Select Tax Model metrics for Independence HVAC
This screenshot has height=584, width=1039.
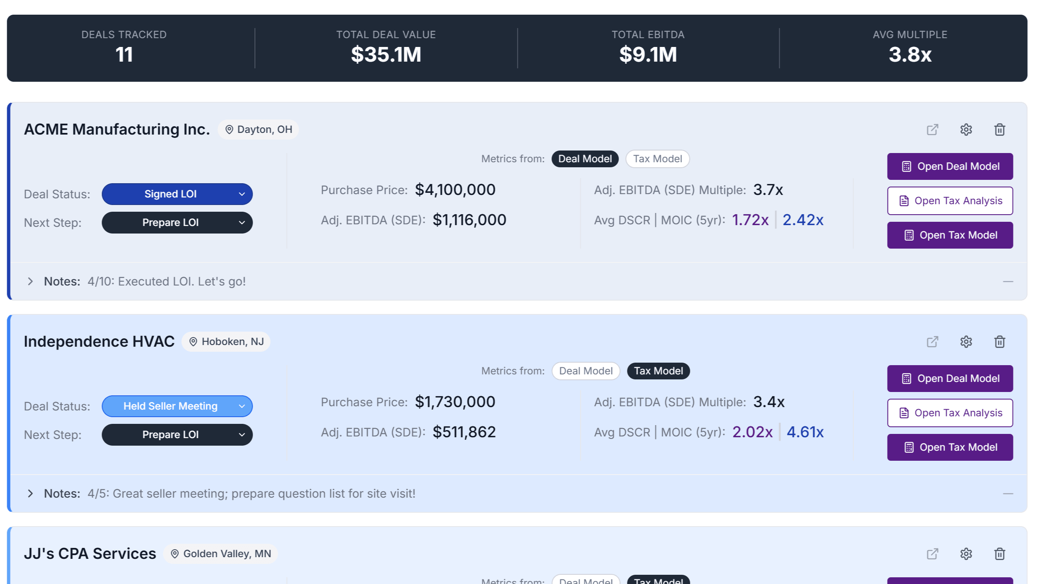tap(658, 371)
